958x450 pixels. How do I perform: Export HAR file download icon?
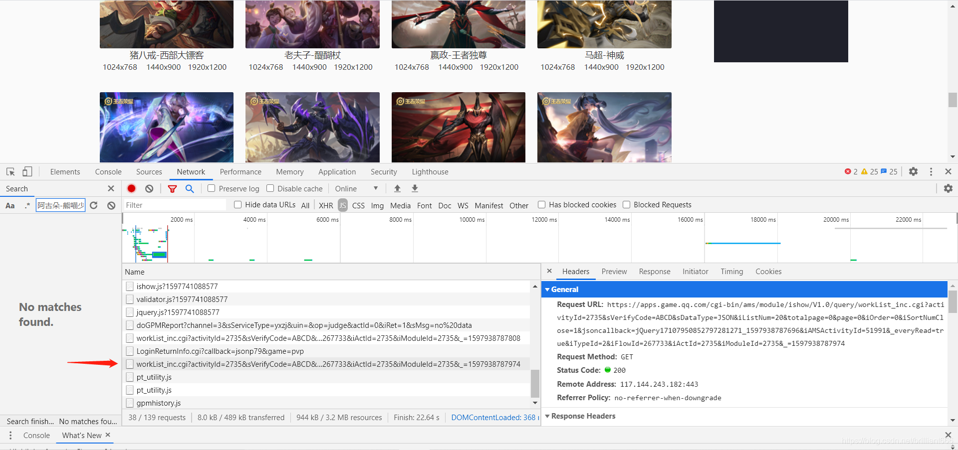(415, 188)
